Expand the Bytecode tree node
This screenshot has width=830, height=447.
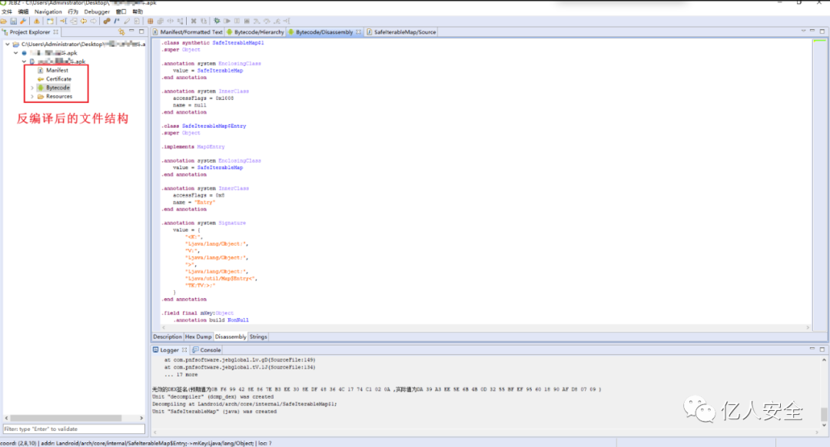click(32, 88)
